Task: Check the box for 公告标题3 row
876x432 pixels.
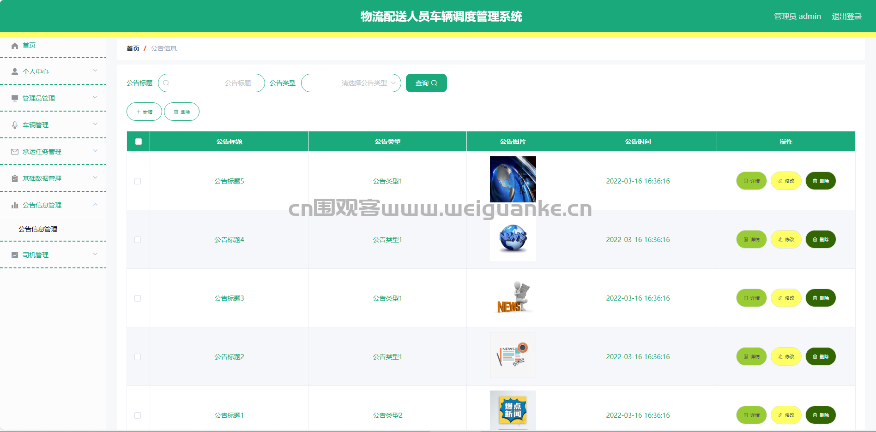Action: [x=138, y=298]
